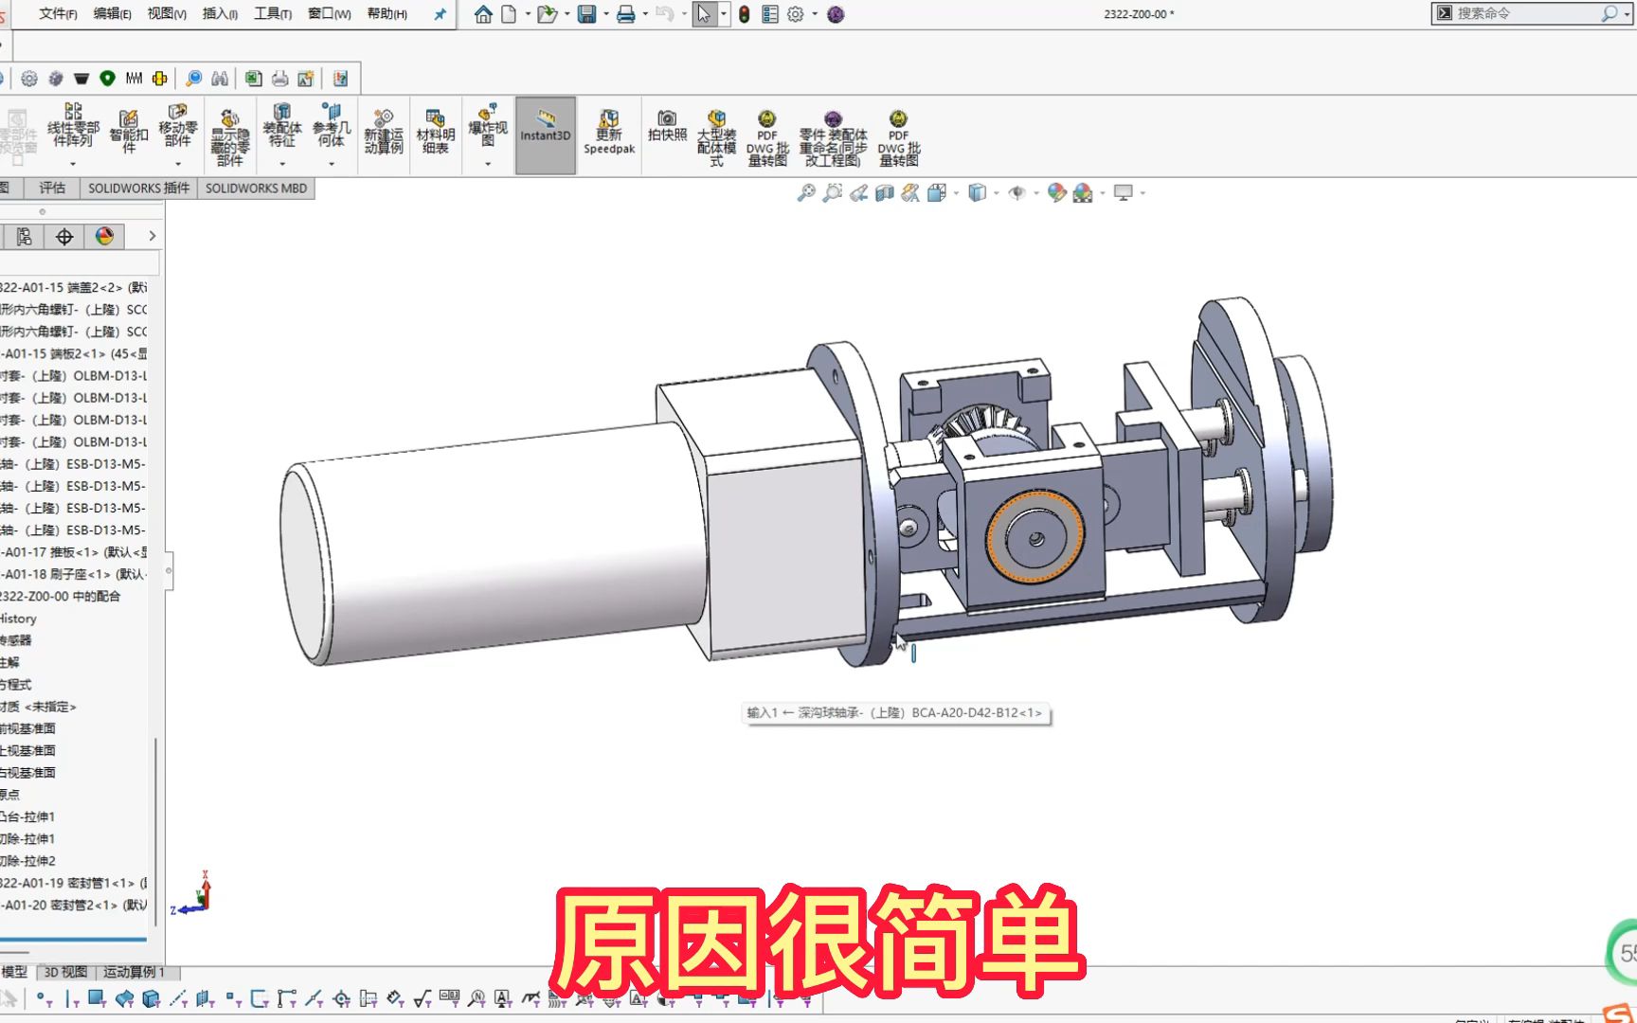This screenshot has height=1023, width=1637.
Task: Save the document with floppy icon
Action: (587, 14)
